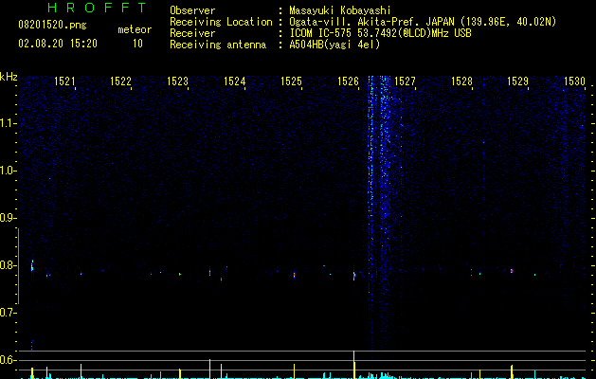Click the 1521 time axis marker
596x379 pixels.
click(64, 81)
